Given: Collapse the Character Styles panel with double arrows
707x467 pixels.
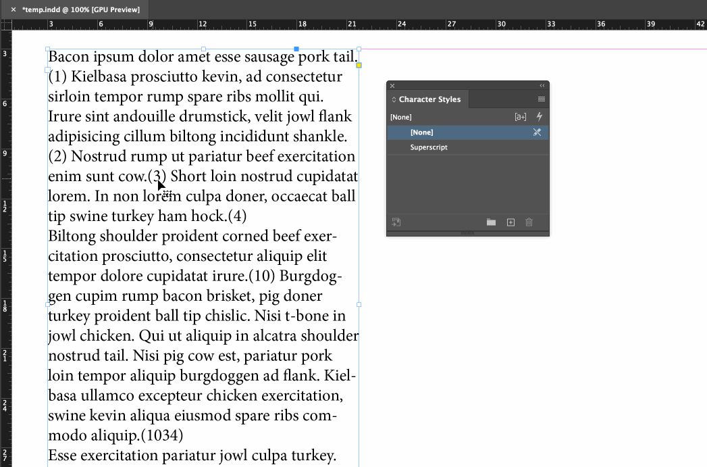Looking at the screenshot, I should tap(542, 86).
